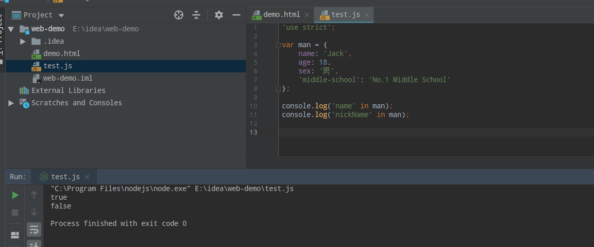594x247 pixels.
Task: Click the Restore Layout icon in Run panel
Action: tap(15, 235)
